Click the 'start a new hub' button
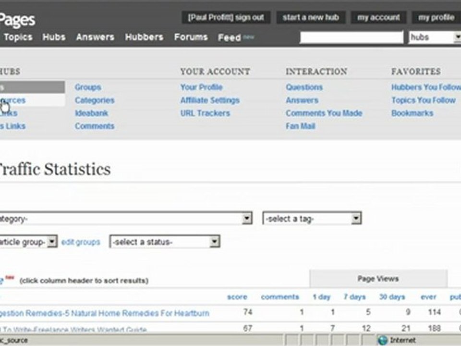This screenshot has width=461, height=346. pyautogui.click(x=310, y=17)
